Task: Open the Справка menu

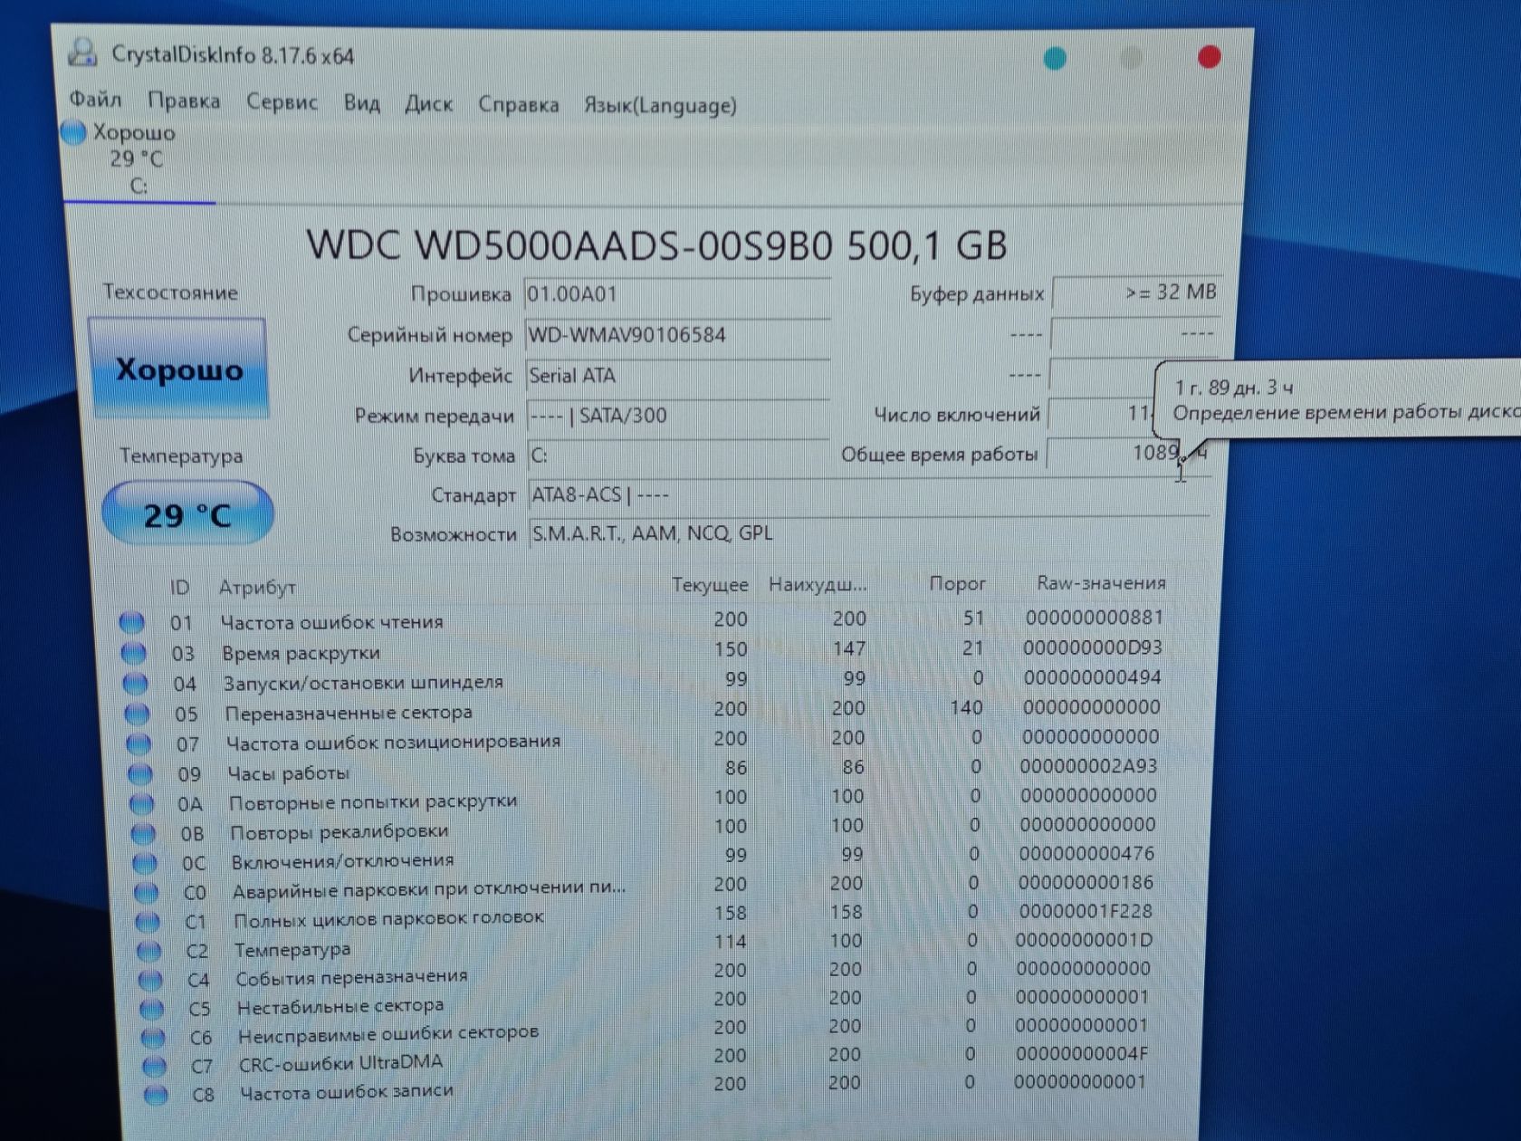Action: (x=518, y=105)
